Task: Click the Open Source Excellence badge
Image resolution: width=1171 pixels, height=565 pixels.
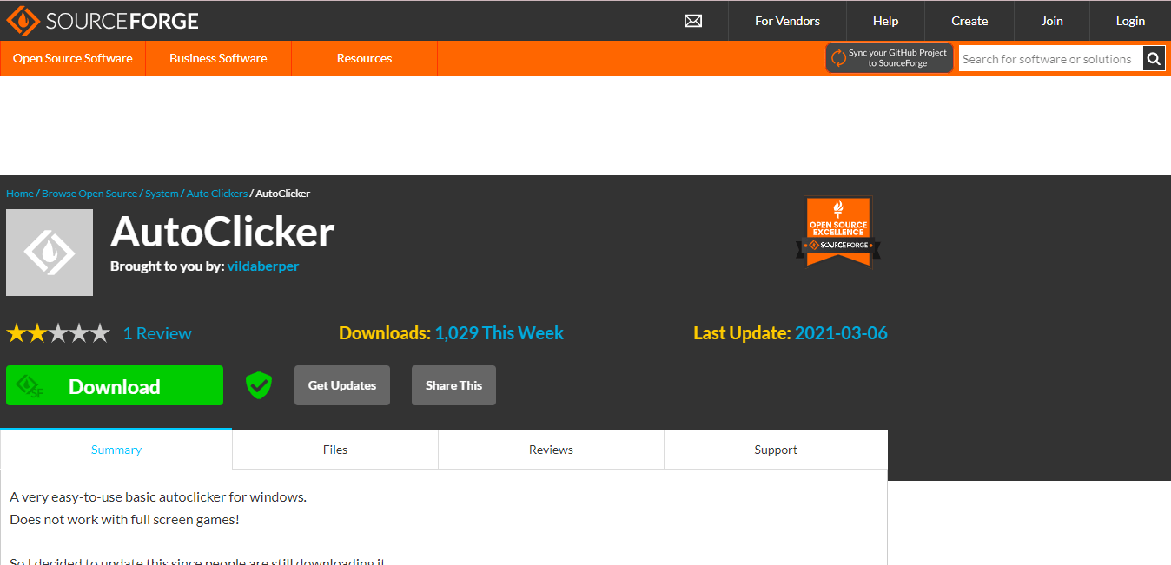Action: click(x=837, y=232)
